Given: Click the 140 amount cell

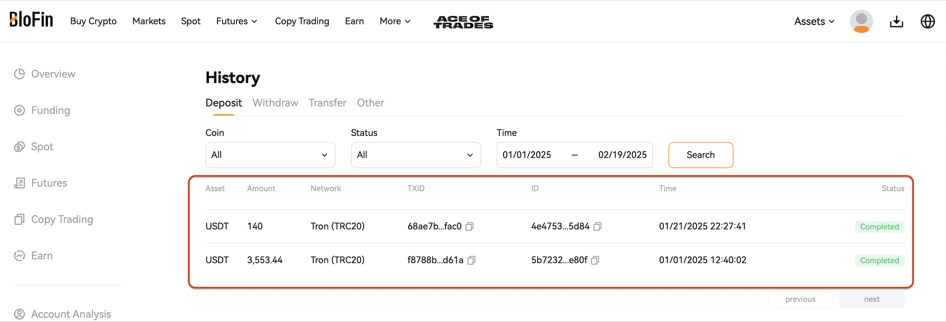Looking at the screenshot, I should (255, 226).
